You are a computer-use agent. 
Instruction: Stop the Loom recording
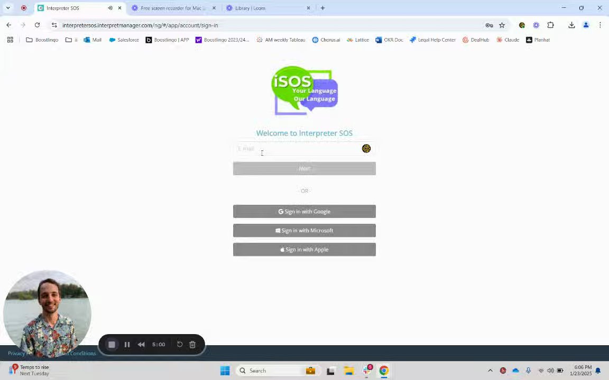[112, 344]
